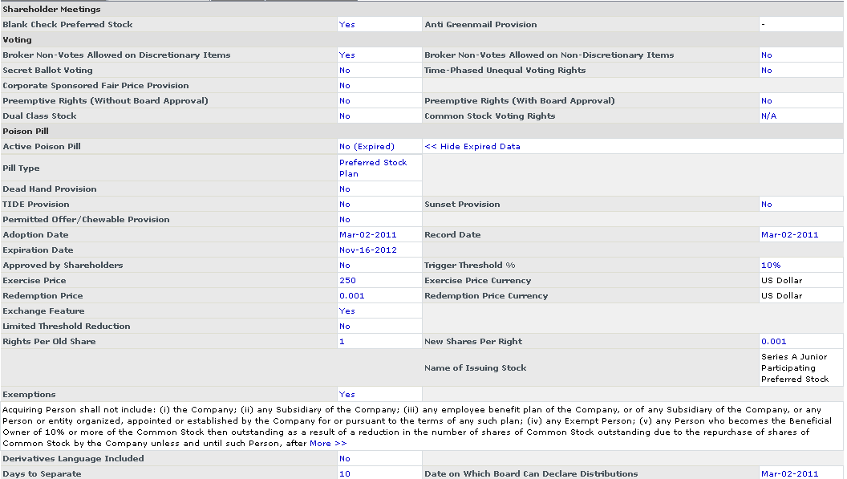The width and height of the screenshot is (847, 479).
Task: Click Days to Separate '10' value
Action: coord(345,474)
